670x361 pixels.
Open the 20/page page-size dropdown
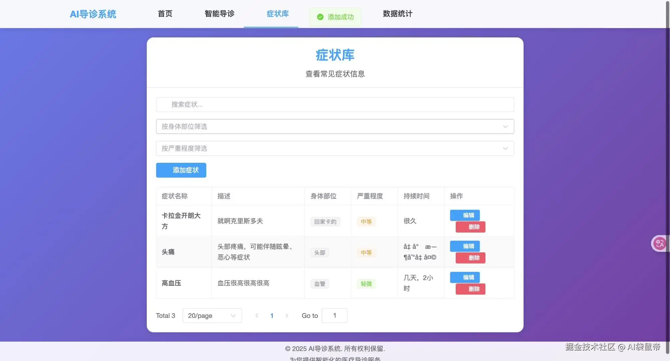click(x=212, y=316)
